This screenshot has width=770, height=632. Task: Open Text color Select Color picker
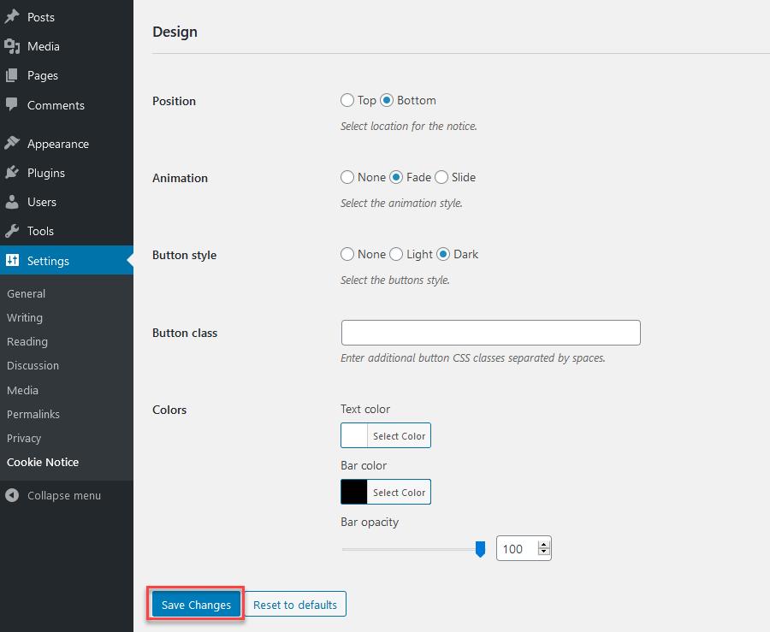pos(399,436)
